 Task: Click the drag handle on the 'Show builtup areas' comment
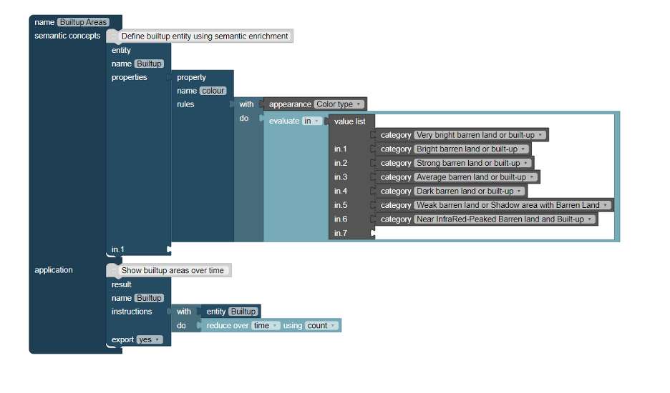(x=112, y=270)
